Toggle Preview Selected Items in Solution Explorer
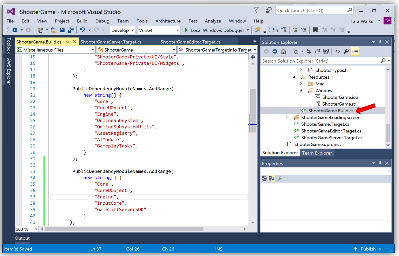 tap(355, 51)
